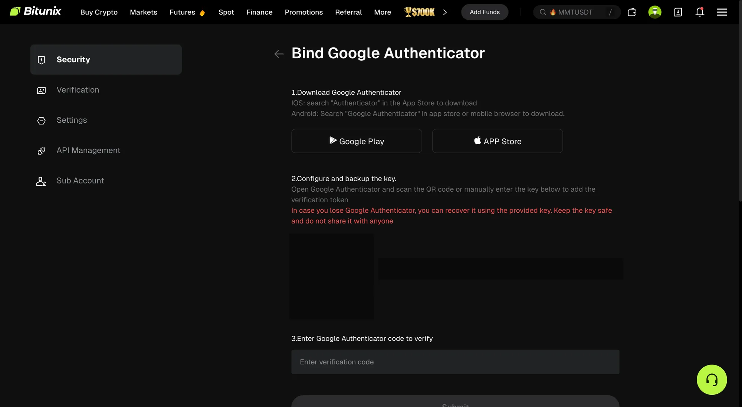Click the back arrow beside the title

(279, 54)
